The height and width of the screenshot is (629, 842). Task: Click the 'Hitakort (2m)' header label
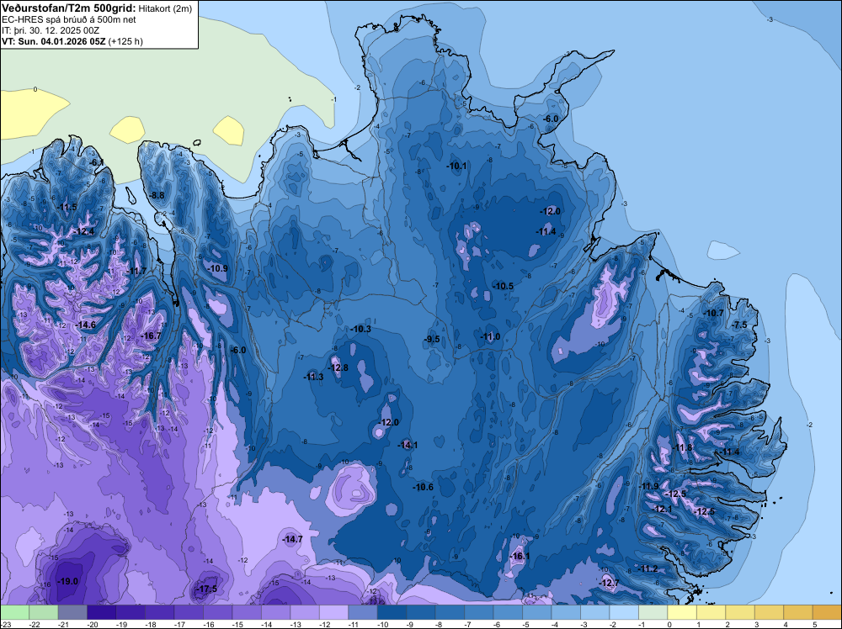(165, 8)
